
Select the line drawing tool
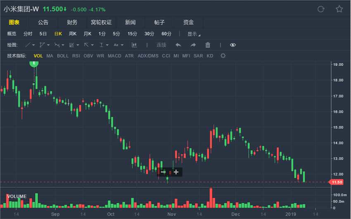(28, 45)
